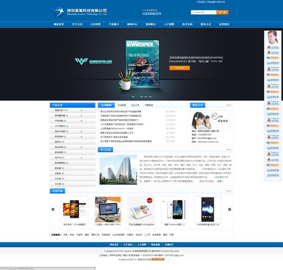Open 服务器 product category
The height and width of the screenshot is (270, 283).
point(59,168)
